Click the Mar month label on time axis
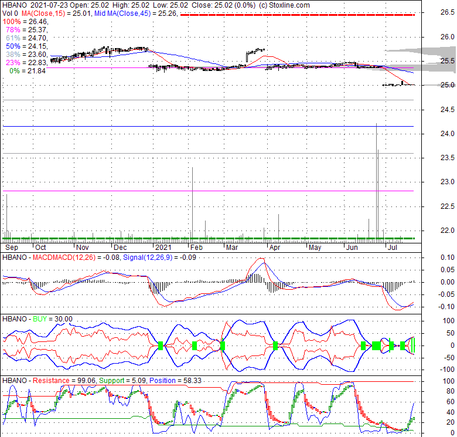This screenshot has width=457, height=437. 232,248
